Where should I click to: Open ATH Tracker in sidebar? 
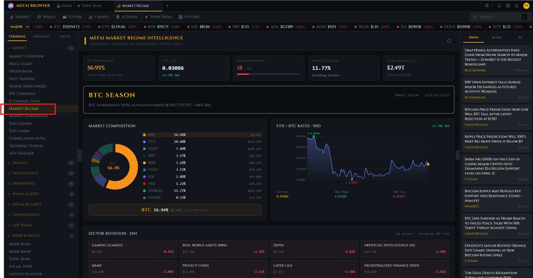pos(21,153)
